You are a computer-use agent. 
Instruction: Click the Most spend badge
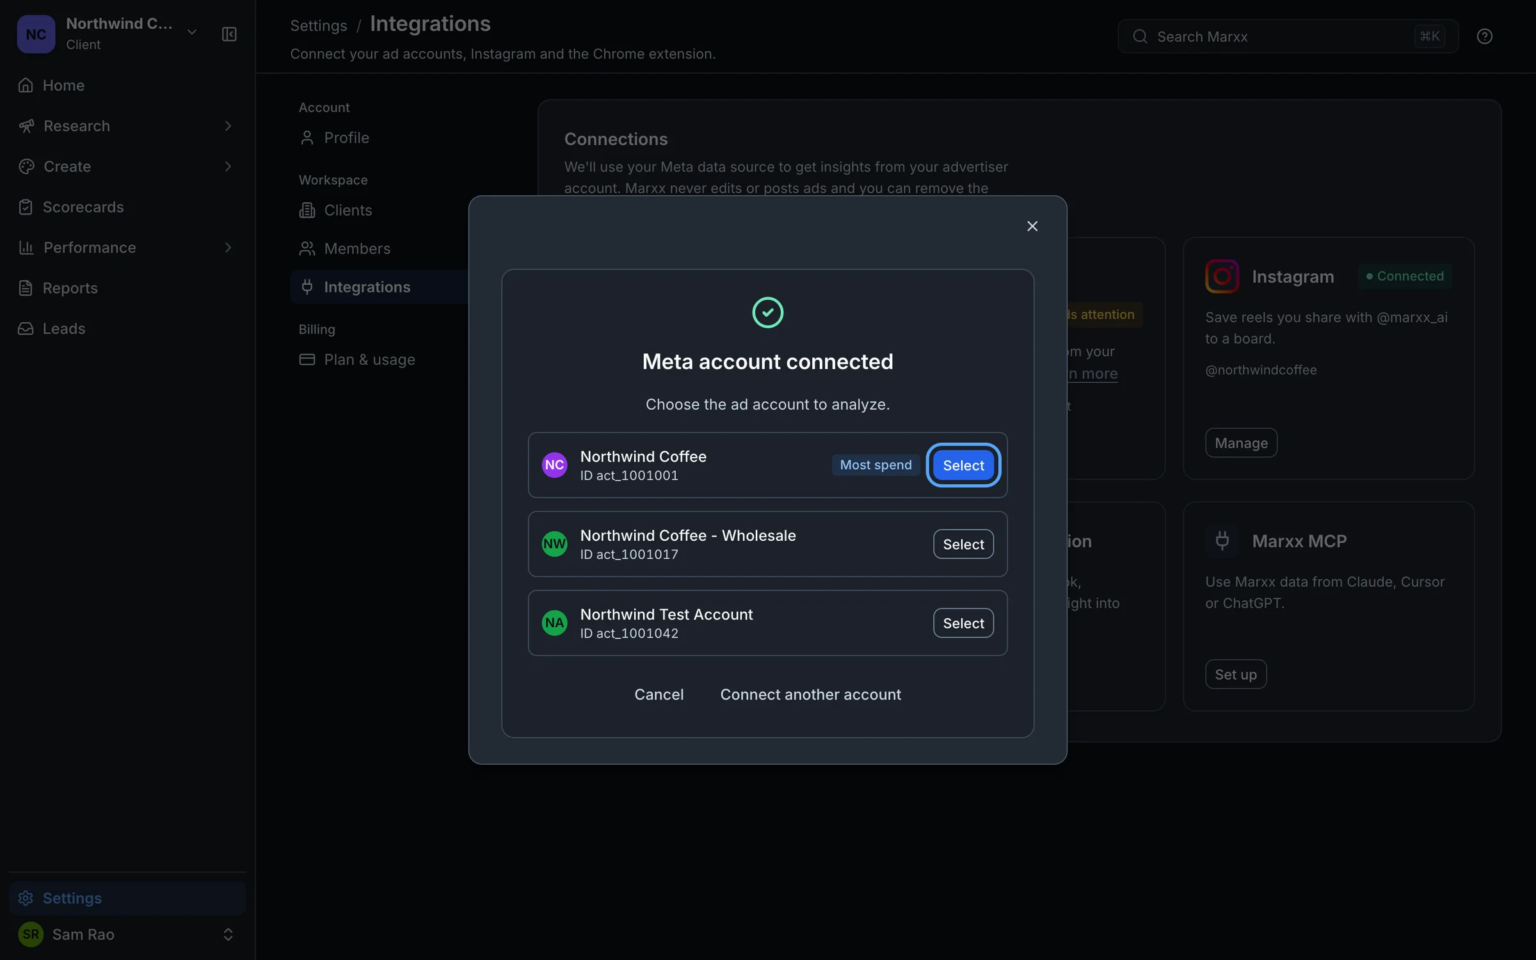click(x=876, y=465)
